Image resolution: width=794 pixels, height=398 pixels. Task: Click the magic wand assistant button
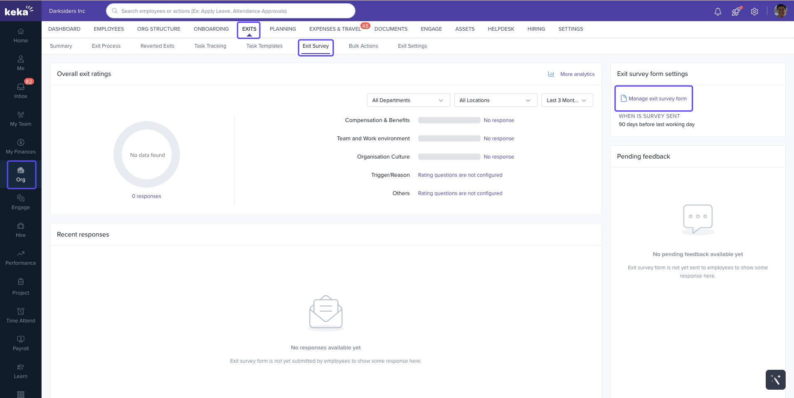775,379
